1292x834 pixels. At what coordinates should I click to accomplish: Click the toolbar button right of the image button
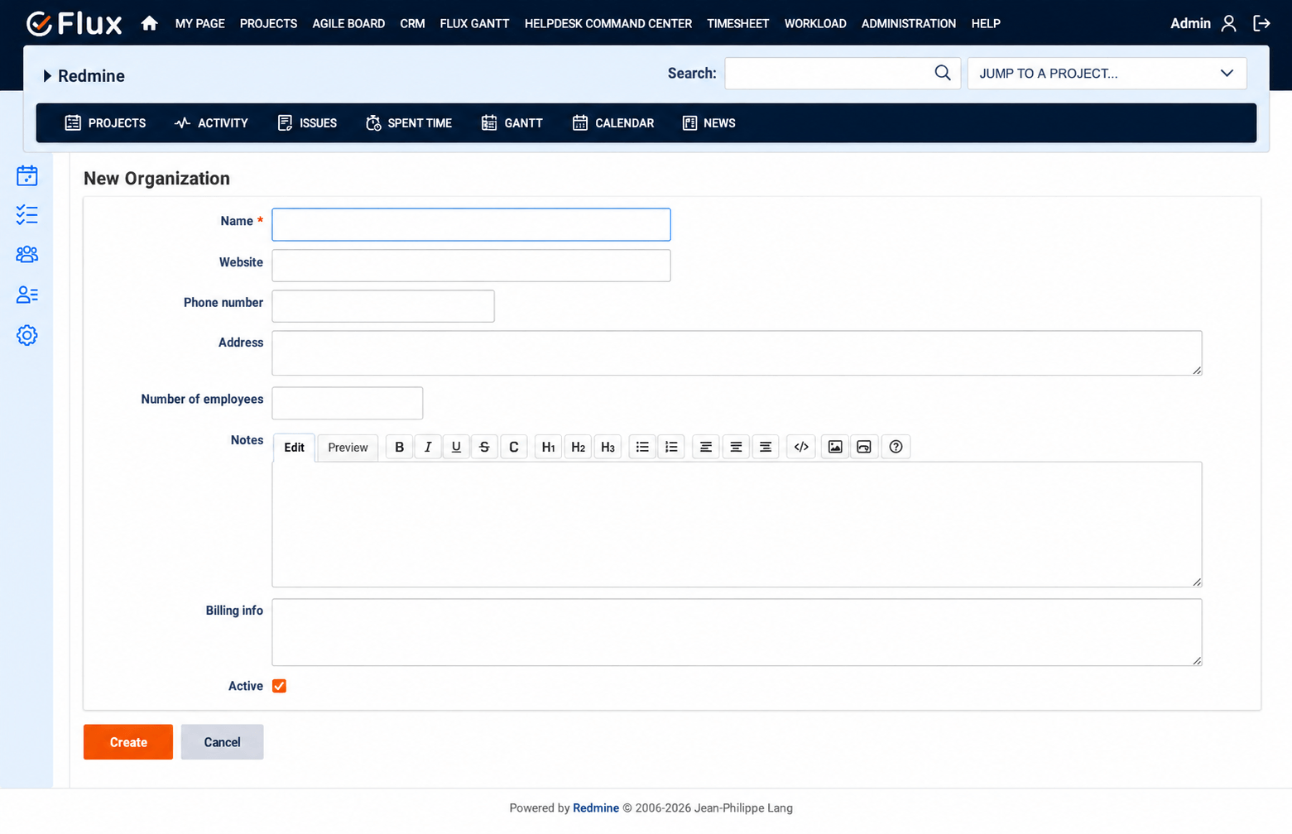coord(864,447)
